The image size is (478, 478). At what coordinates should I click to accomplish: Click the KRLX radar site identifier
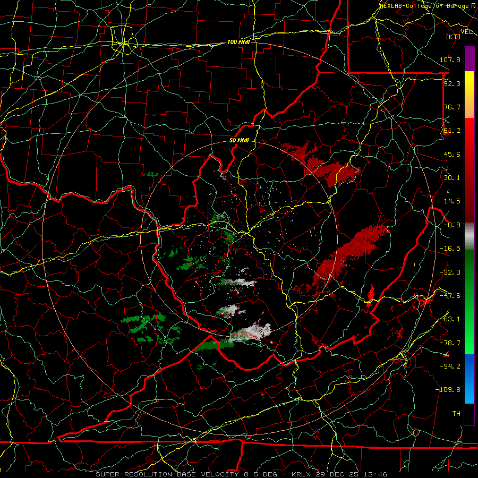pyautogui.click(x=302, y=474)
